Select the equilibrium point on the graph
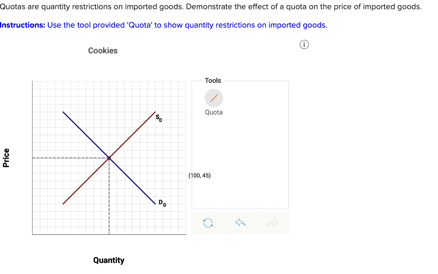The width and height of the screenshot is (438, 274). click(109, 158)
